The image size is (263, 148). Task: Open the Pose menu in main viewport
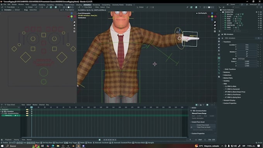tap(108, 7)
